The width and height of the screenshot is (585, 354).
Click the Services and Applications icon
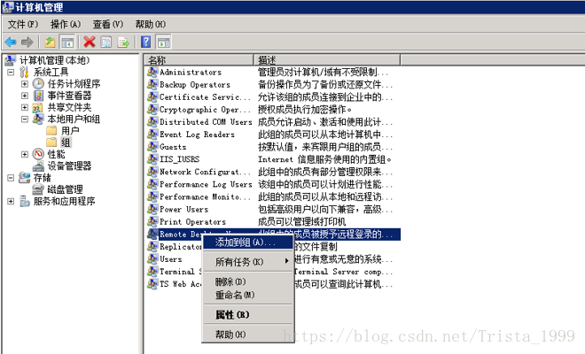[x=25, y=201]
